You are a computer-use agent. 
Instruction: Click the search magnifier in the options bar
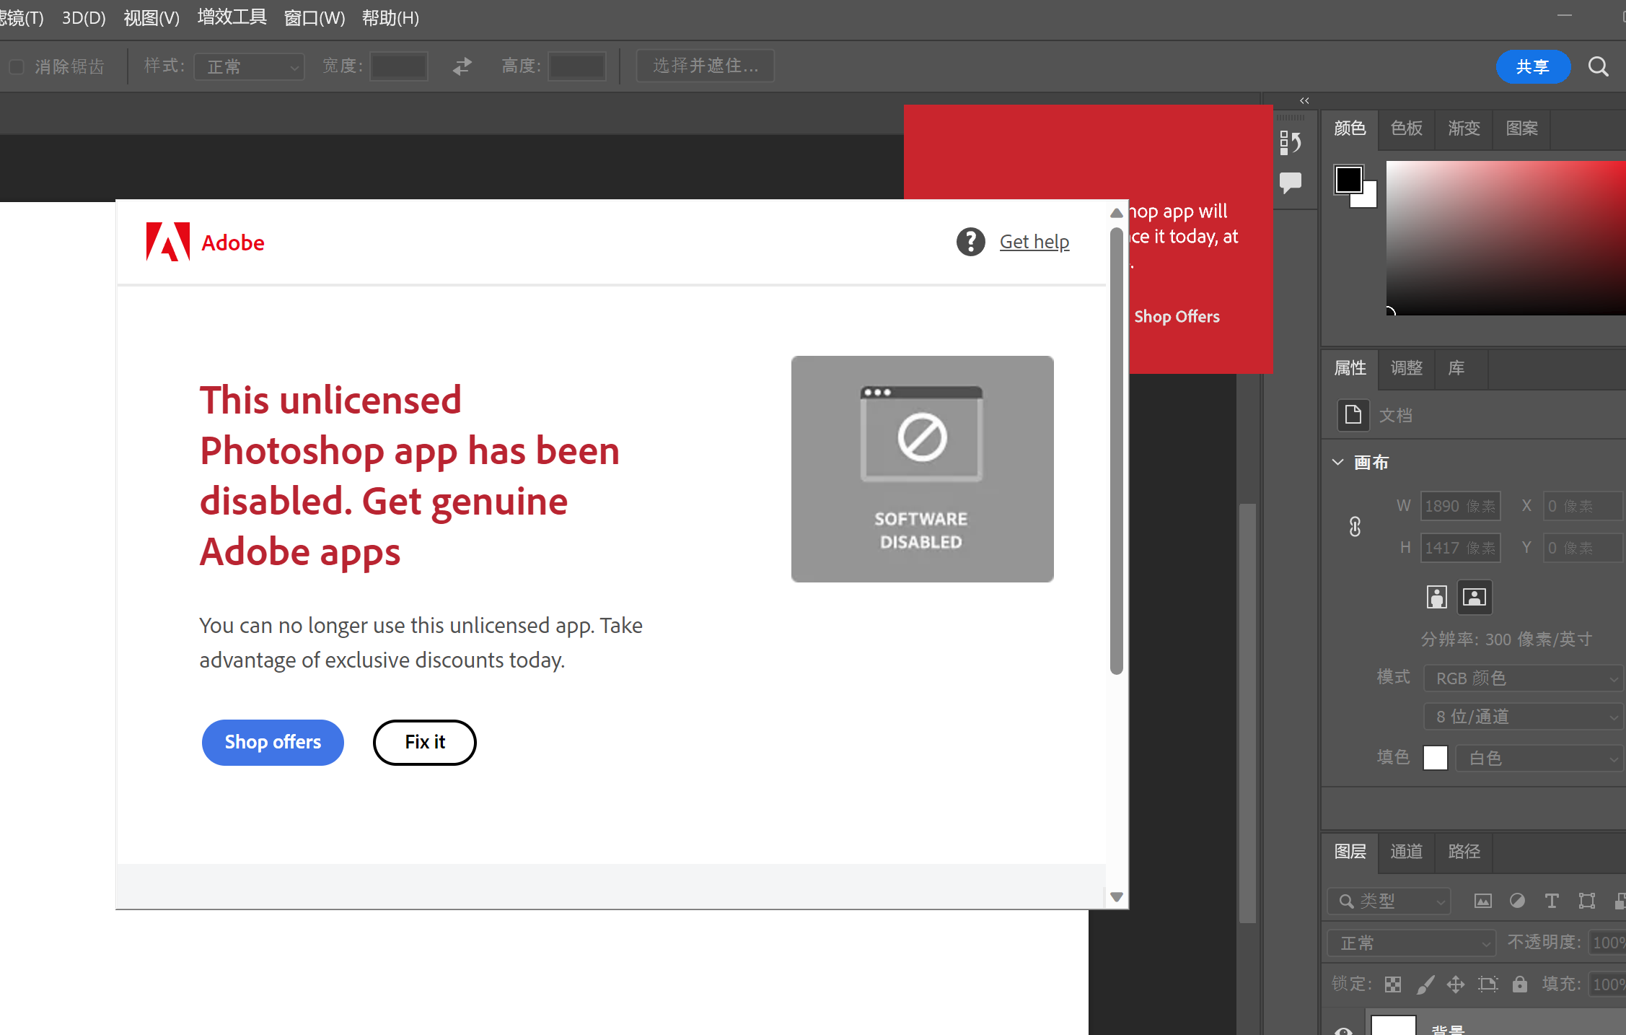pos(1599,66)
